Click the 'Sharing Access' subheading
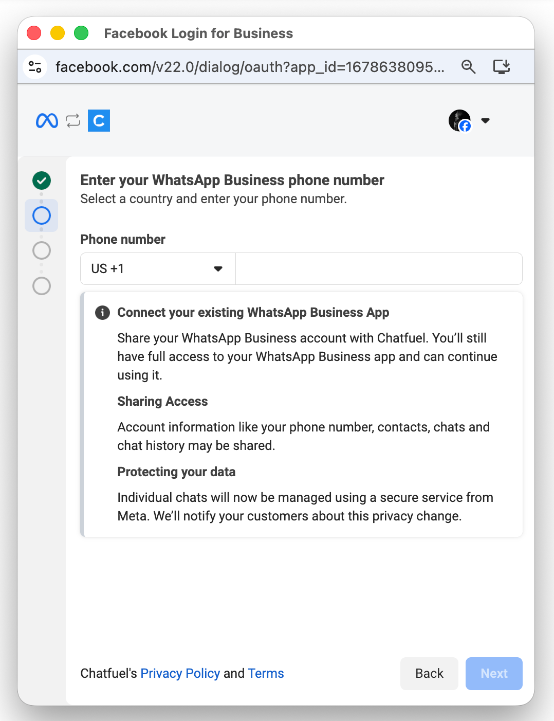 pos(162,401)
